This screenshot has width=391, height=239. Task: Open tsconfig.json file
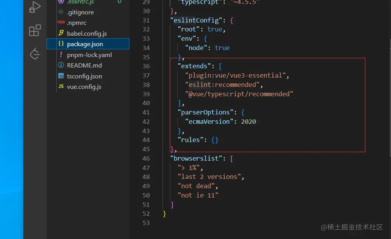pyautogui.click(x=84, y=76)
